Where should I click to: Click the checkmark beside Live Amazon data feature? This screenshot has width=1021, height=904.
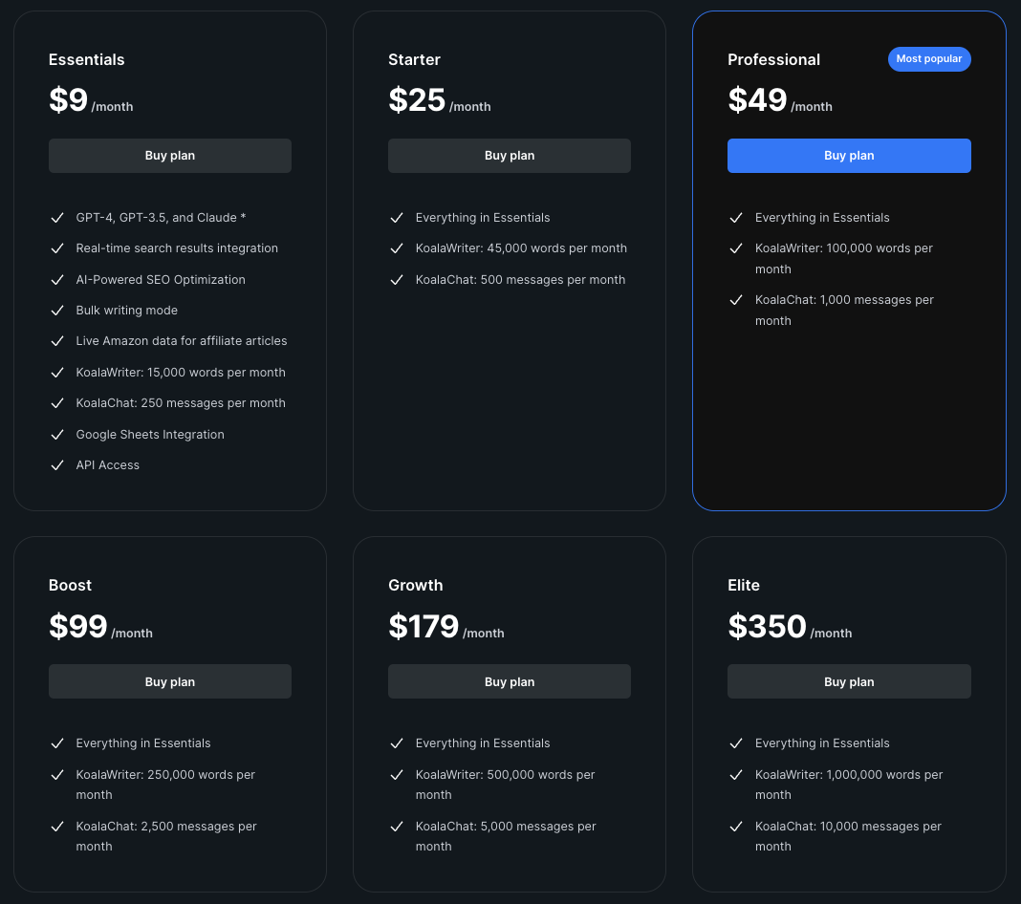click(57, 341)
